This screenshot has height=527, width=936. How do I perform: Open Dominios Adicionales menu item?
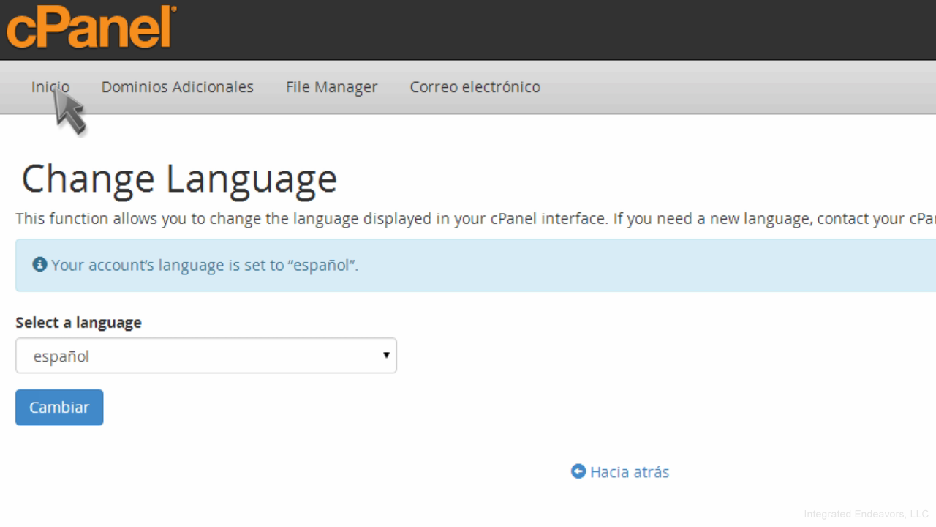click(178, 87)
